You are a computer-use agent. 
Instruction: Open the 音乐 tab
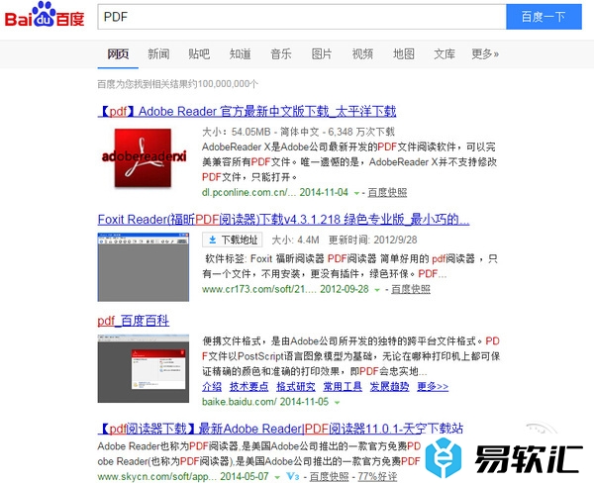(x=281, y=54)
